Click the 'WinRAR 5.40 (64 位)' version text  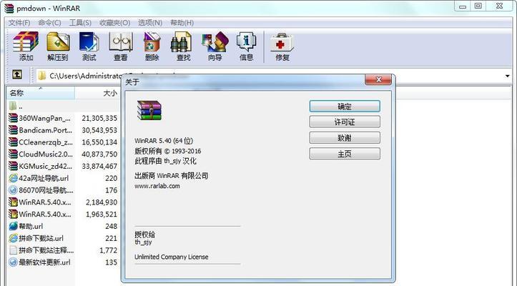(164, 141)
